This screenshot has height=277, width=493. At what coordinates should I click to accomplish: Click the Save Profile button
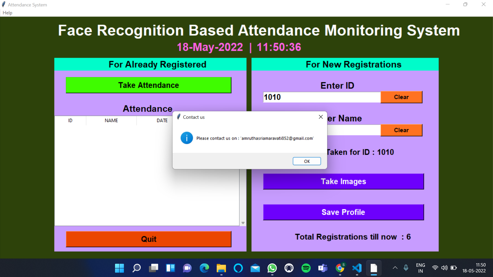(343, 212)
